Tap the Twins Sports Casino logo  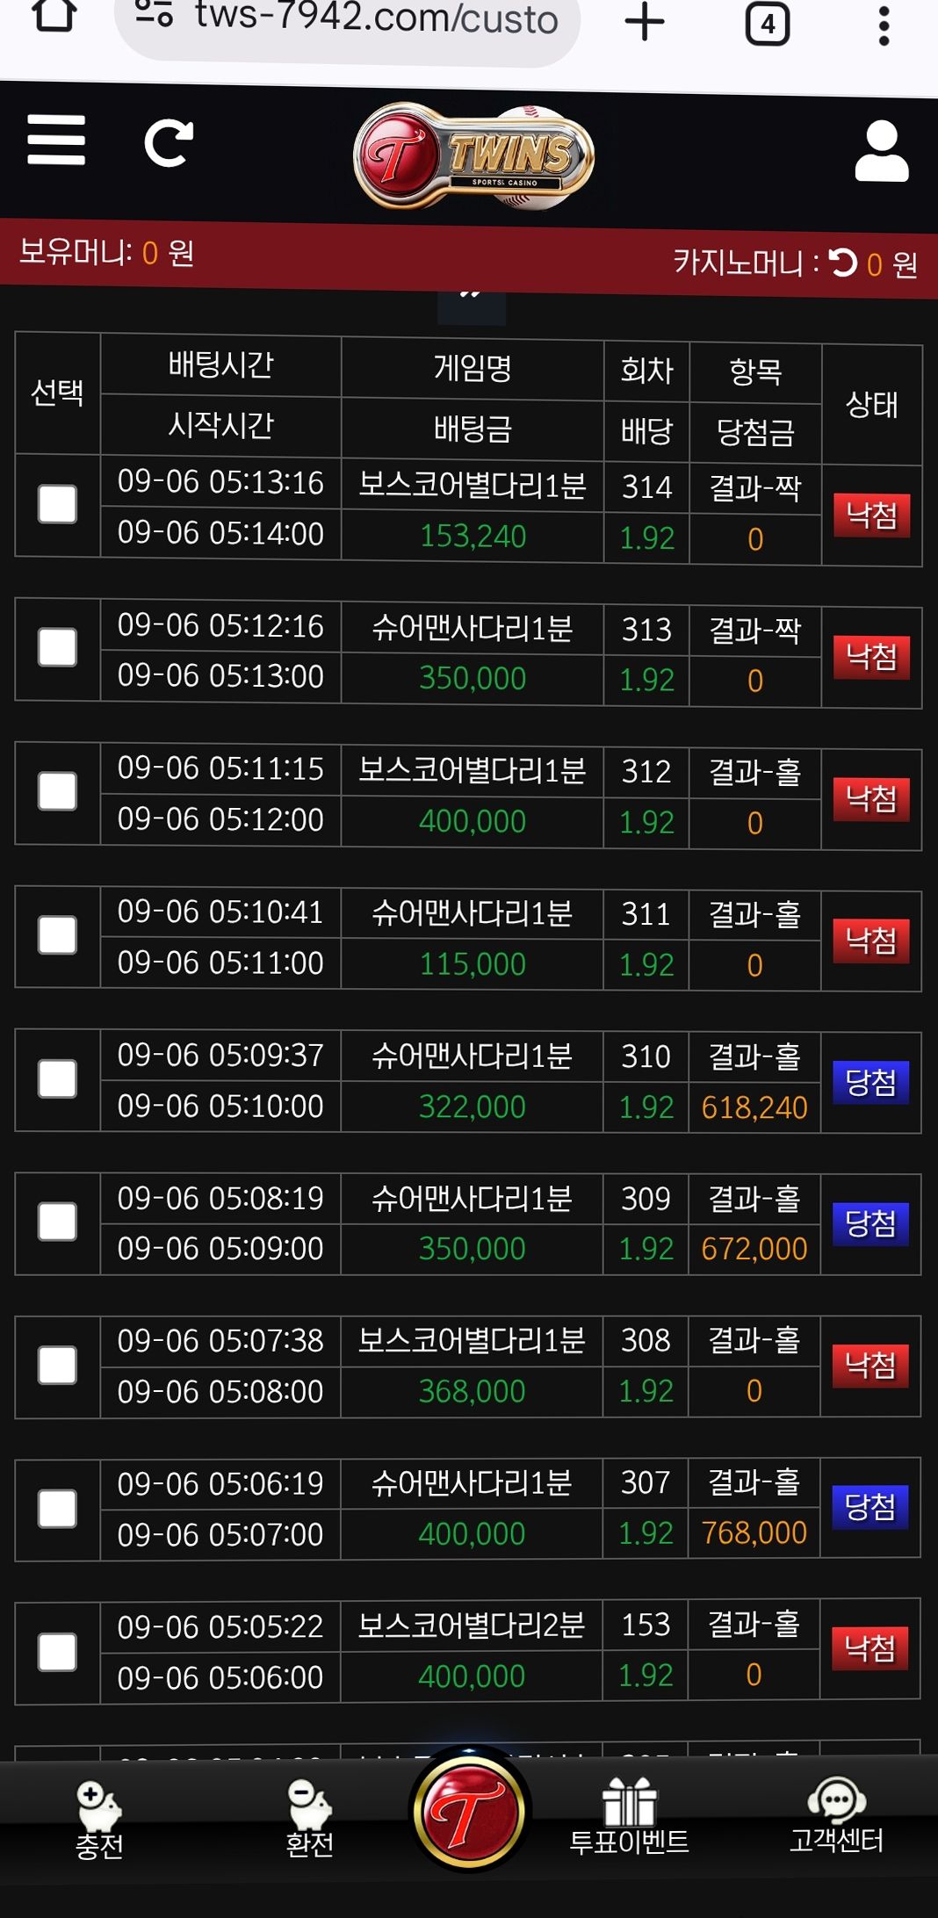point(473,158)
